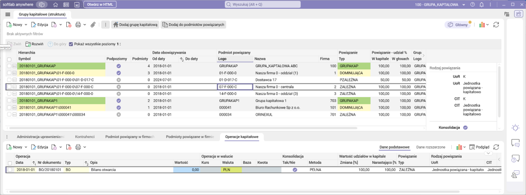Viewport: 526px width, 195px height.
Task: Click Rozwiń to expand the hierarchy
Action: coord(35,44)
